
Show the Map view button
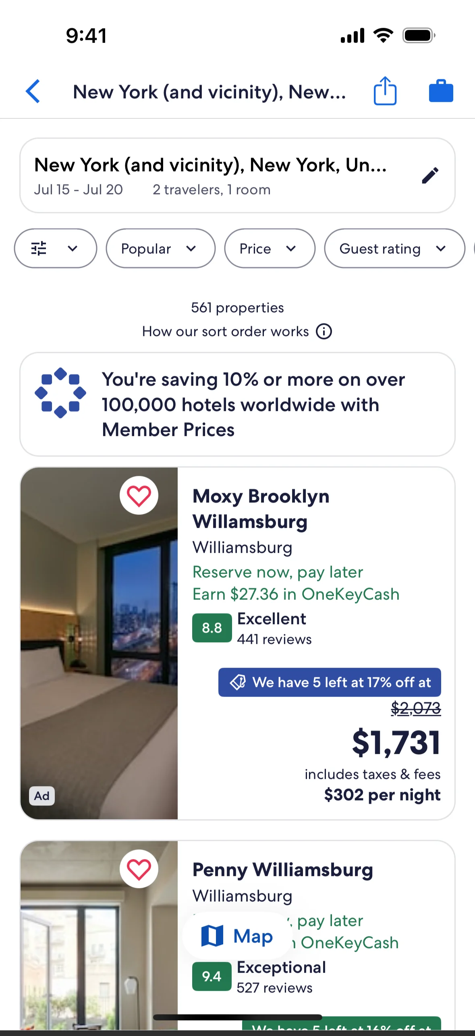point(237,936)
